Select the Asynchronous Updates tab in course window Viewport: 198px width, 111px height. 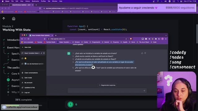(21, 5)
